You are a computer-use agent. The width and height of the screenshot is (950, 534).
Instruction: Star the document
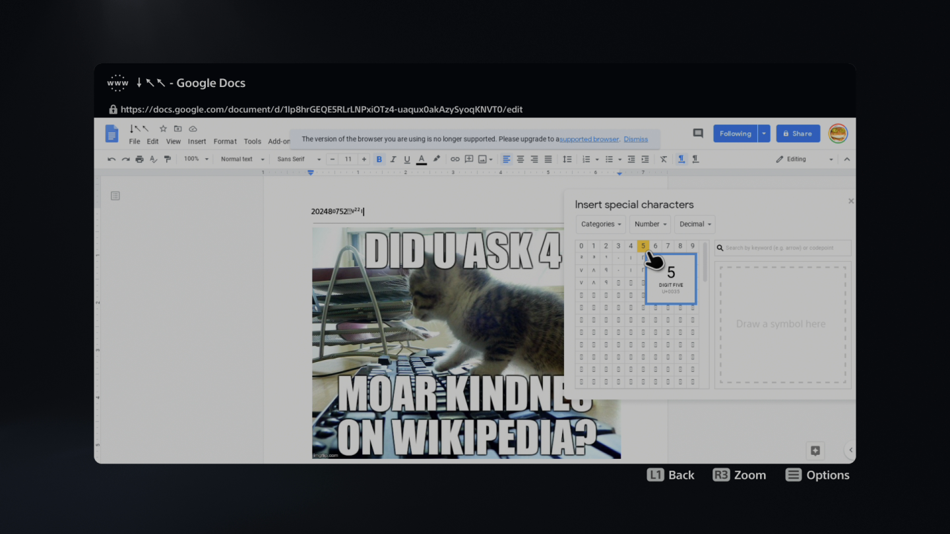tap(163, 129)
